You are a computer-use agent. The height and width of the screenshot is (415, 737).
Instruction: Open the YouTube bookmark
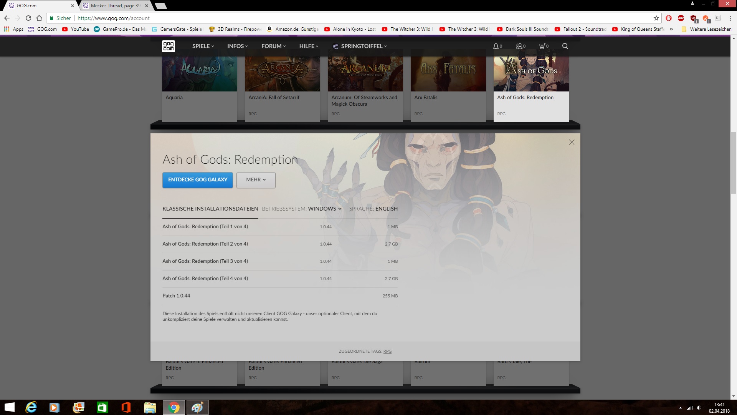click(76, 29)
